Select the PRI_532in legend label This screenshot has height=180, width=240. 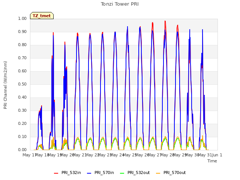tap(71, 172)
